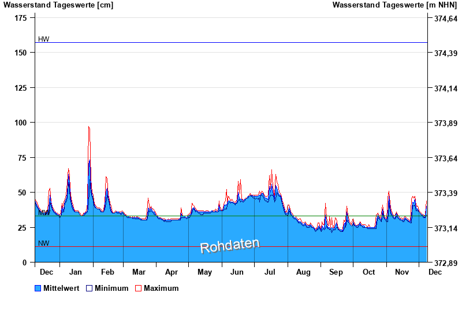
Task: Click the blue Mittelwert legend swatch
Action: 38,288
